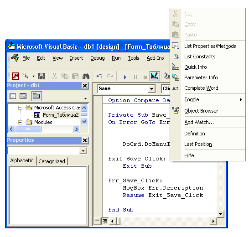Switch to the Alphabetic tab
249x237 pixels.
[22, 160]
